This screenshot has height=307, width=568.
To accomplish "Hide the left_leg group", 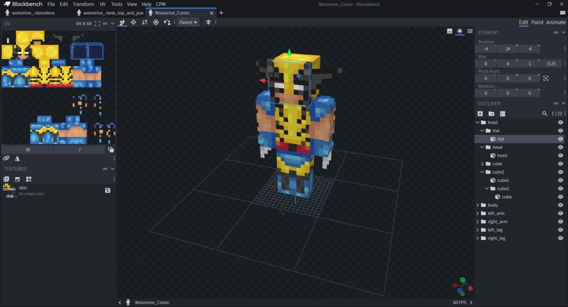I will click(x=560, y=230).
